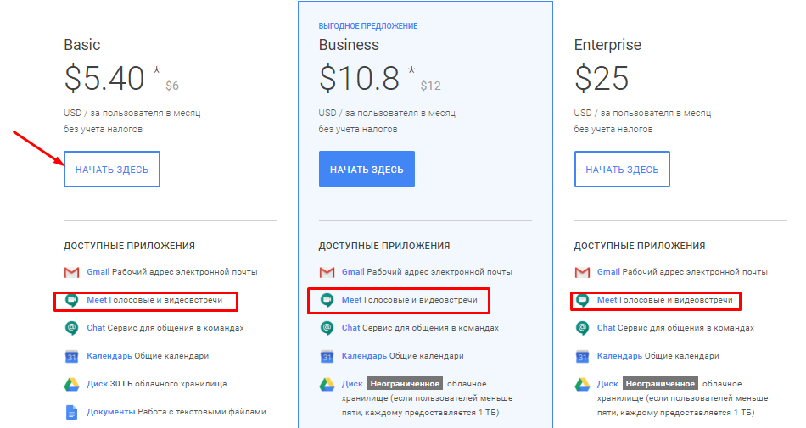Click the Meet icon in Basic plan

[x=71, y=301]
